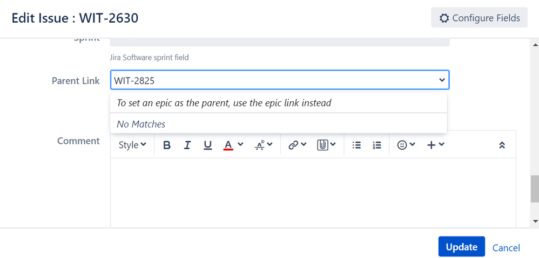The image size is (539, 258).
Task: Click the red-underlined text color A icon
Action: click(x=228, y=145)
